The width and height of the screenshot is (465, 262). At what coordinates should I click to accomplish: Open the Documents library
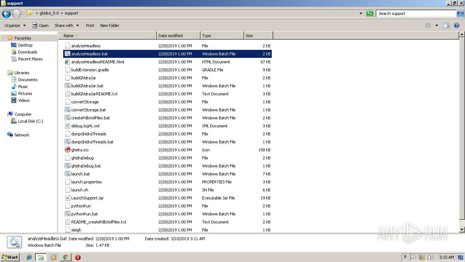click(x=28, y=80)
